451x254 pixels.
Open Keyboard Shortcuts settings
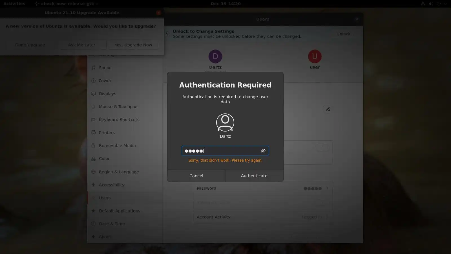[125, 120]
